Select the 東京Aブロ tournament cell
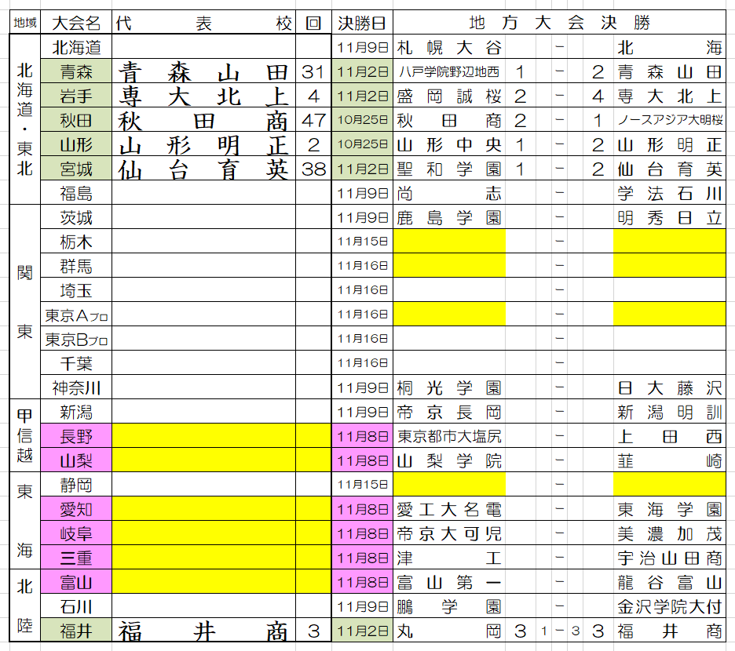This screenshot has height=651, width=735. point(76,315)
